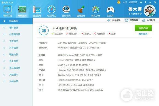
Task: Click the Pentium G630 2.70GHz processor value
Action: tap(80, 55)
